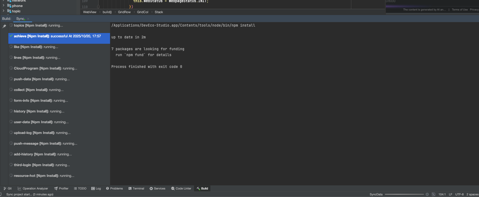Open the Terms of Use link

[x=459, y=10]
